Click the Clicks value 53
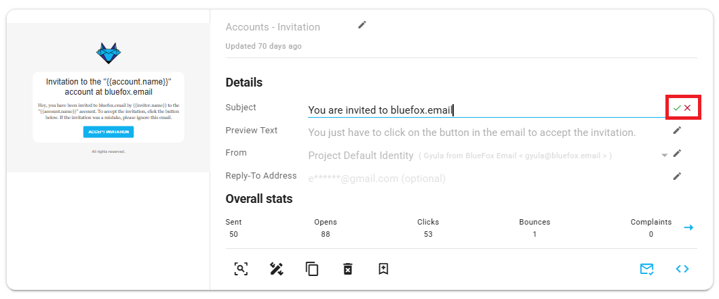Viewport: 719px width, 299px height. click(428, 234)
